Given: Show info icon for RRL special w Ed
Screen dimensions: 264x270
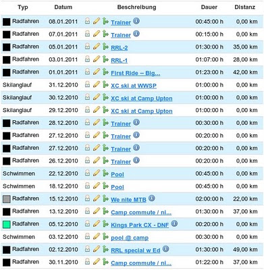Looking at the screenshot, I should click(166, 248).
